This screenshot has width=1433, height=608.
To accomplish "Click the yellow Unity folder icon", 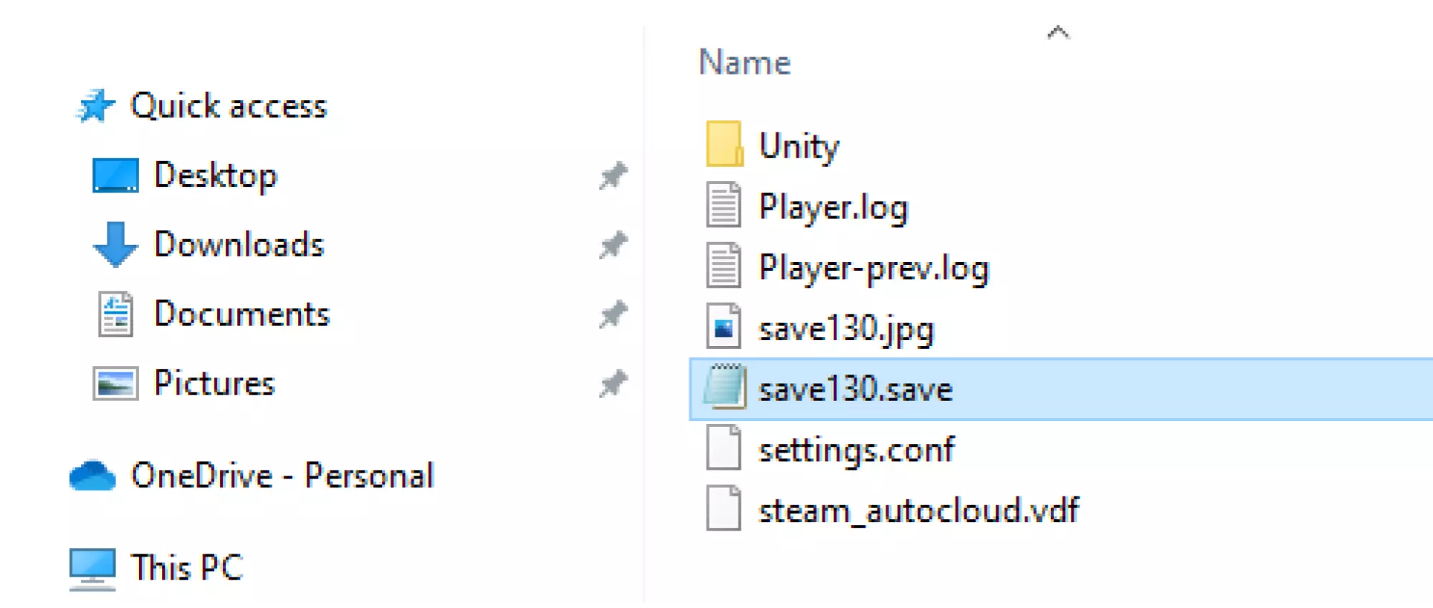I will pos(724,145).
